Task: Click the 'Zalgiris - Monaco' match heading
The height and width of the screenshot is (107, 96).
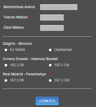Action: click(x=17, y=43)
